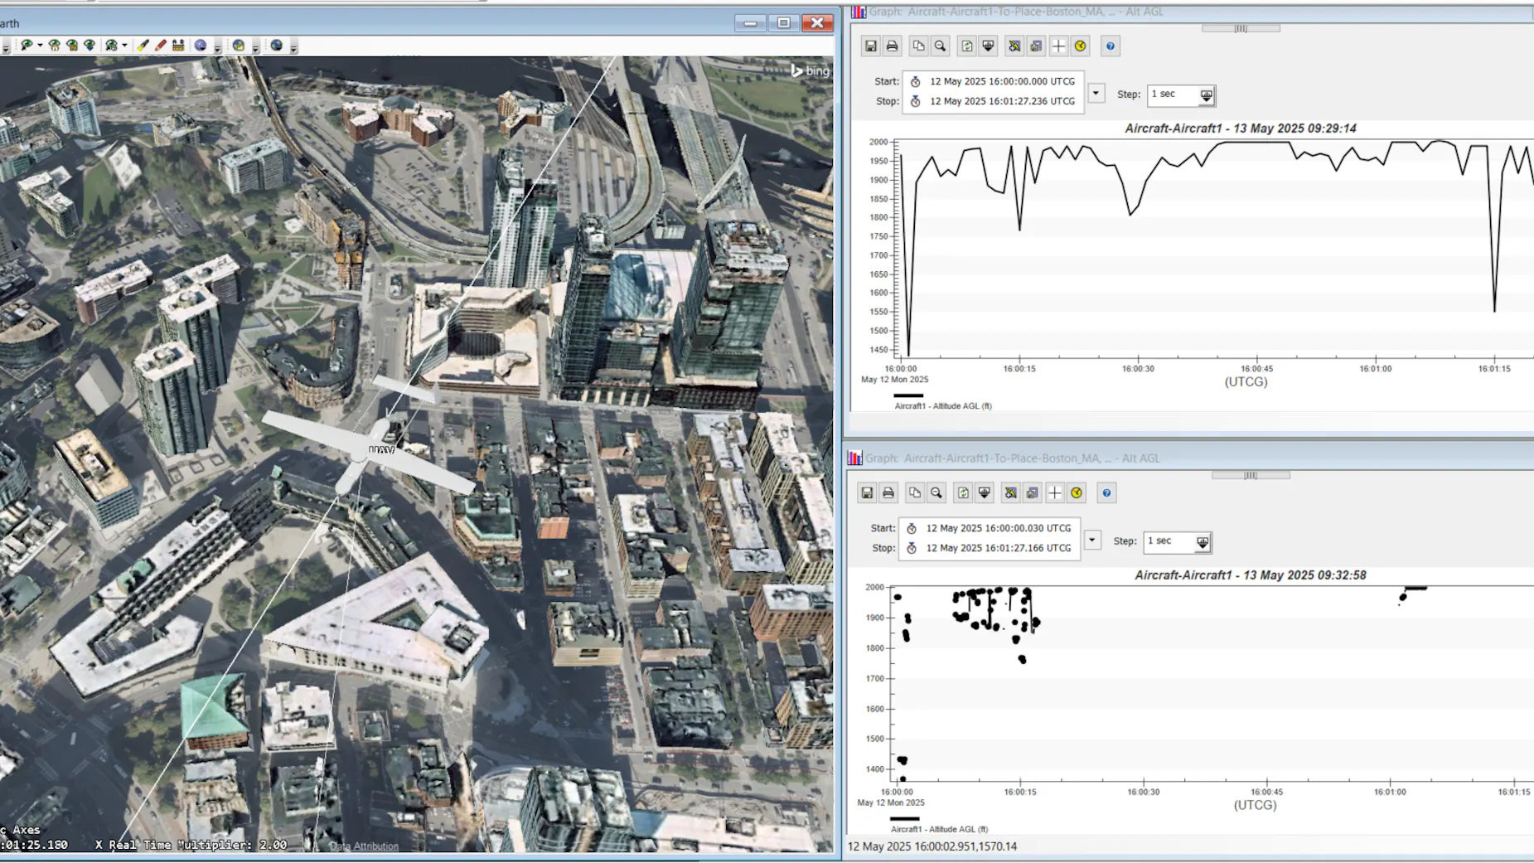The width and height of the screenshot is (1534, 863).
Task: Open Help icon in upper graph toolbar
Action: [x=1111, y=46]
